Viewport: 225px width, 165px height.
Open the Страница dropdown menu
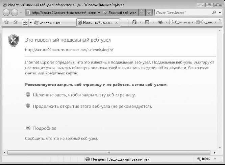click(181, 23)
